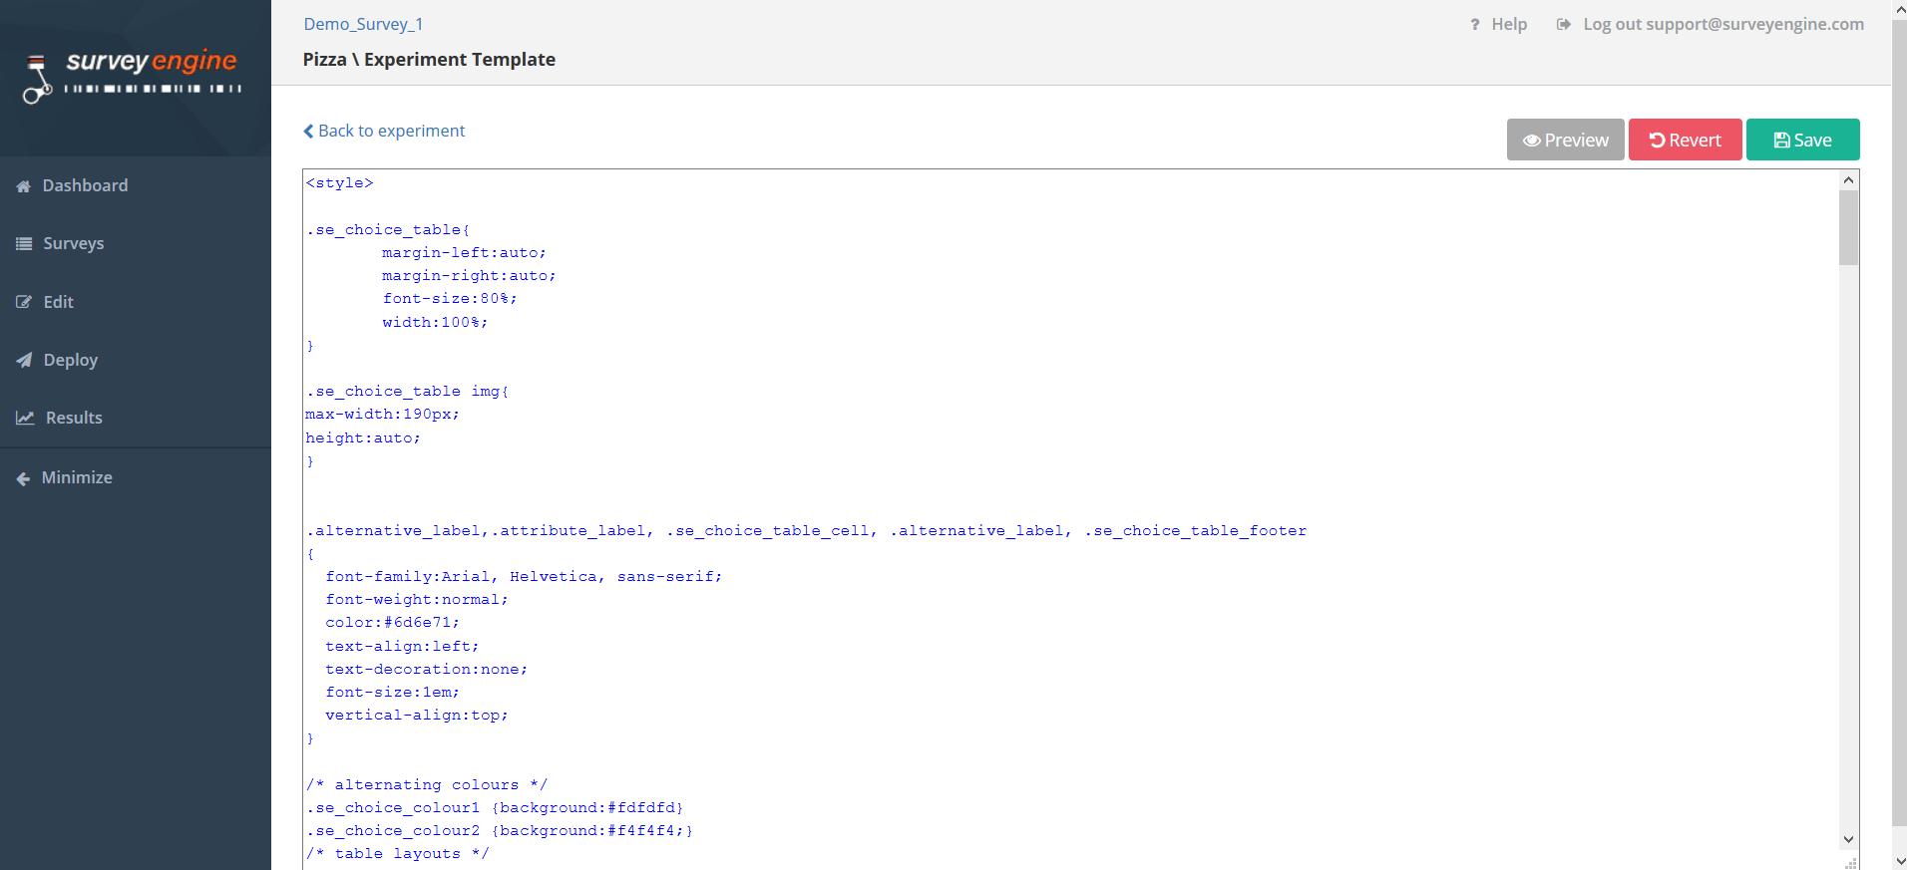This screenshot has width=1907, height=870.
Task: Open the Surveys menu item
Action: [73, 244]
